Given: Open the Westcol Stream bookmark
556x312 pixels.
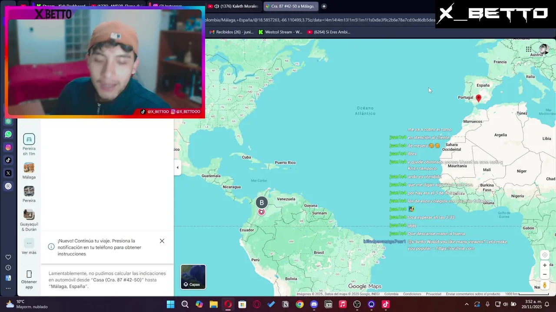Looking at the screenshot, I should pos(280,32).
